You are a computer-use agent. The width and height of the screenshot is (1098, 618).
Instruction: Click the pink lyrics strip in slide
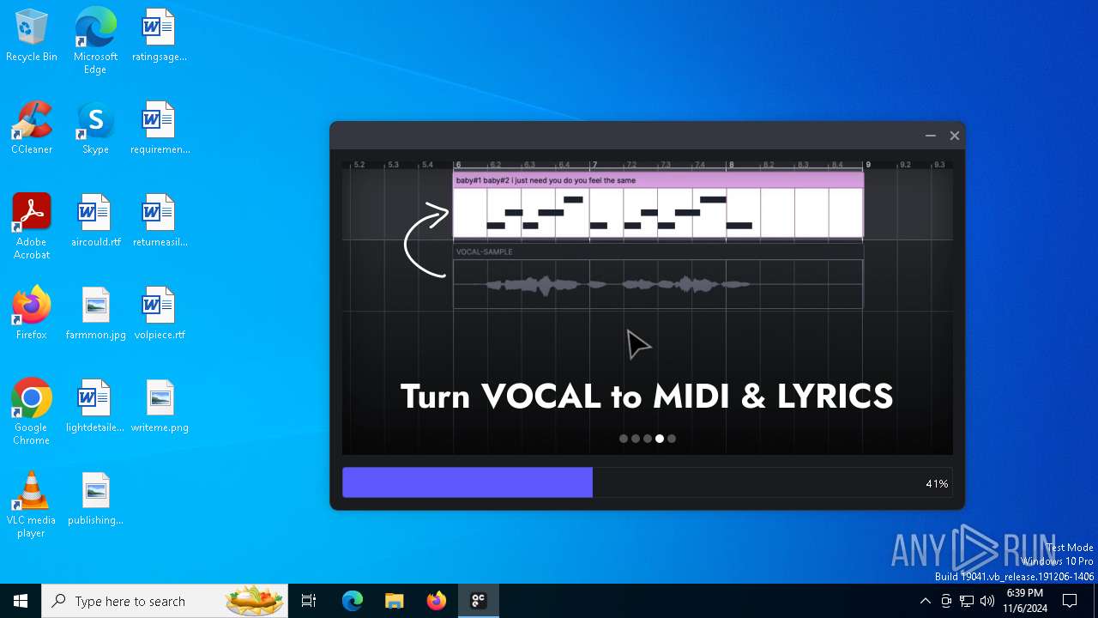click(x=658, y=180)
